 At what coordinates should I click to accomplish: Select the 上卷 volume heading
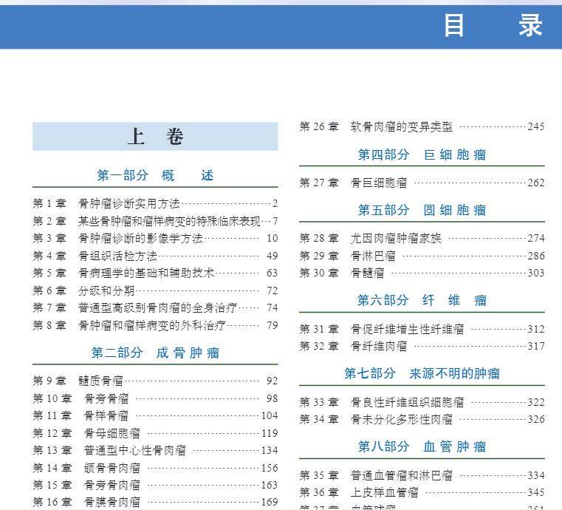[155, 136]
